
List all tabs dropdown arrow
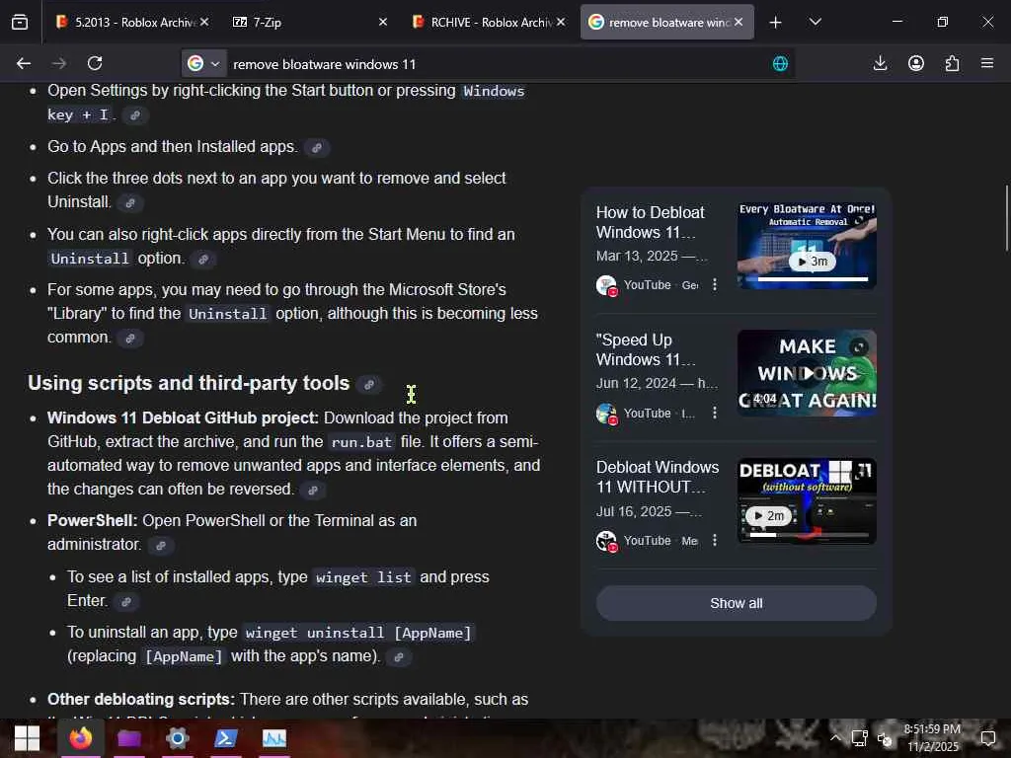pos(815,22)
